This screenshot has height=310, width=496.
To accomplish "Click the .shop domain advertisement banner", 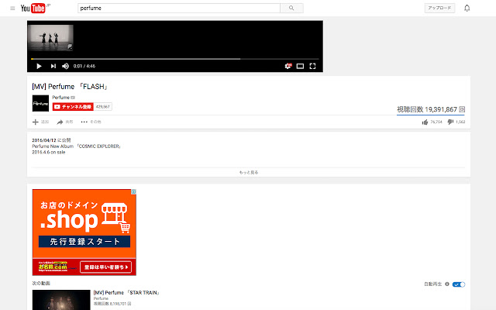I will (84, 232).
